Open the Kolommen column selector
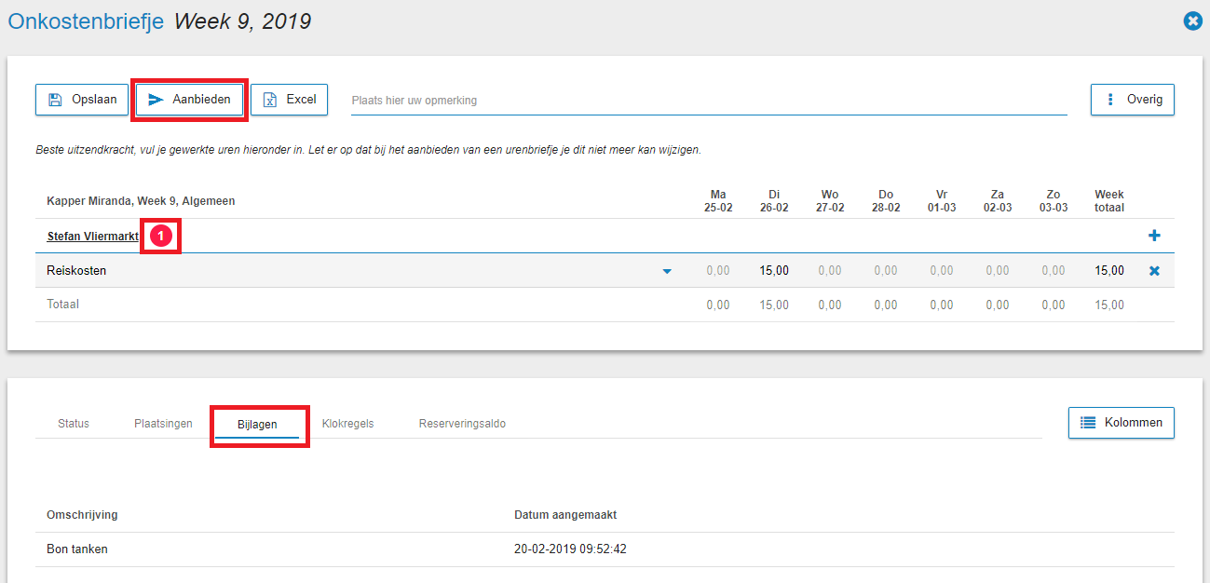Viewport: 1210px width, 583px height. [x=1121, y=423]
